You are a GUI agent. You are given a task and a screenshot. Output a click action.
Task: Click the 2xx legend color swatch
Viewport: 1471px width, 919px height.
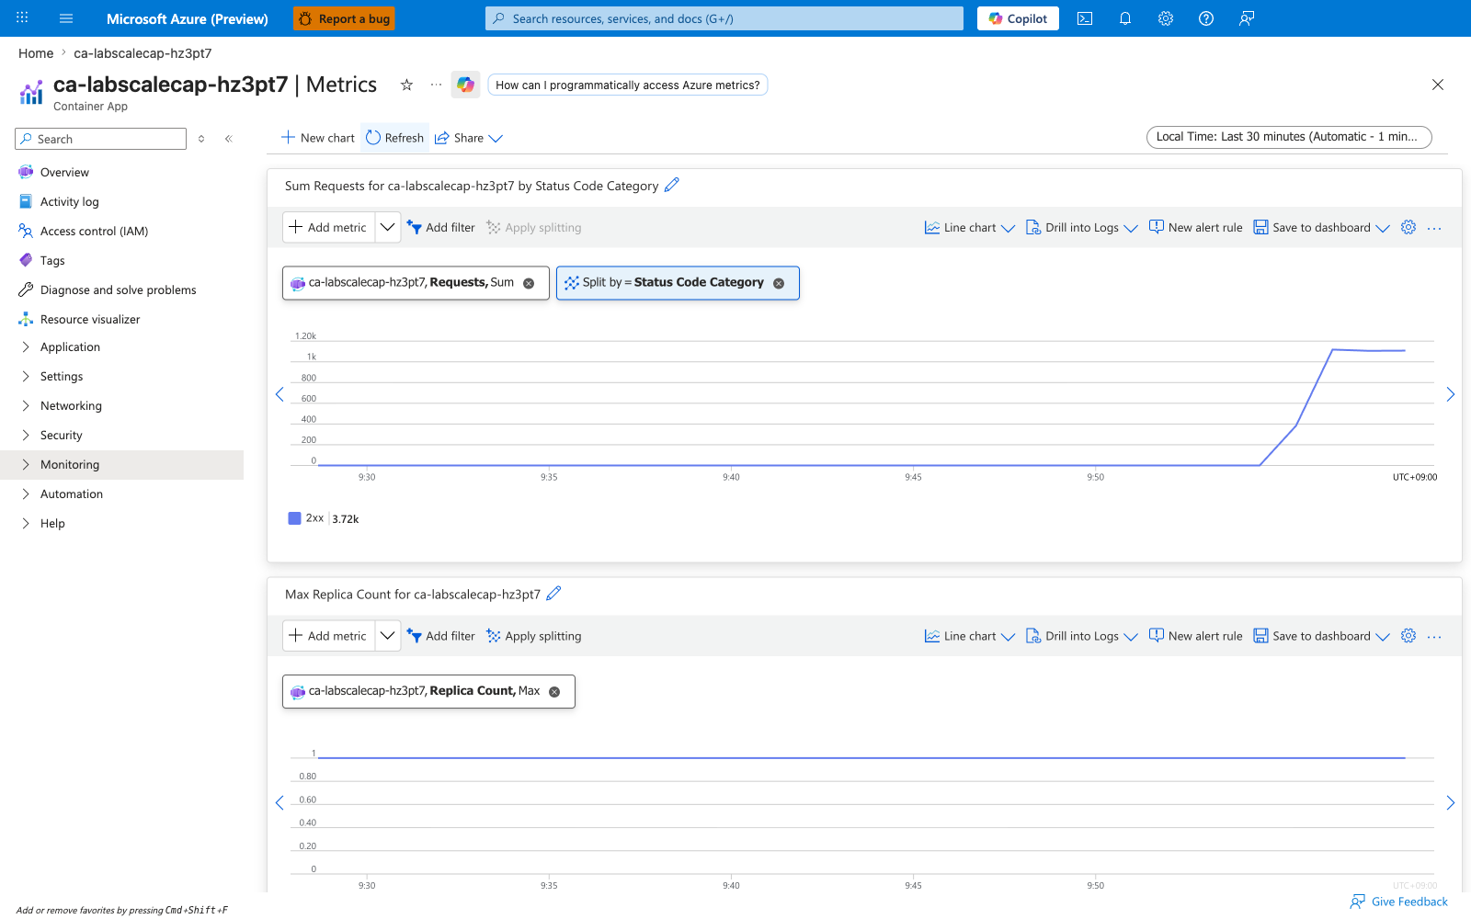(x=295, y=518)
